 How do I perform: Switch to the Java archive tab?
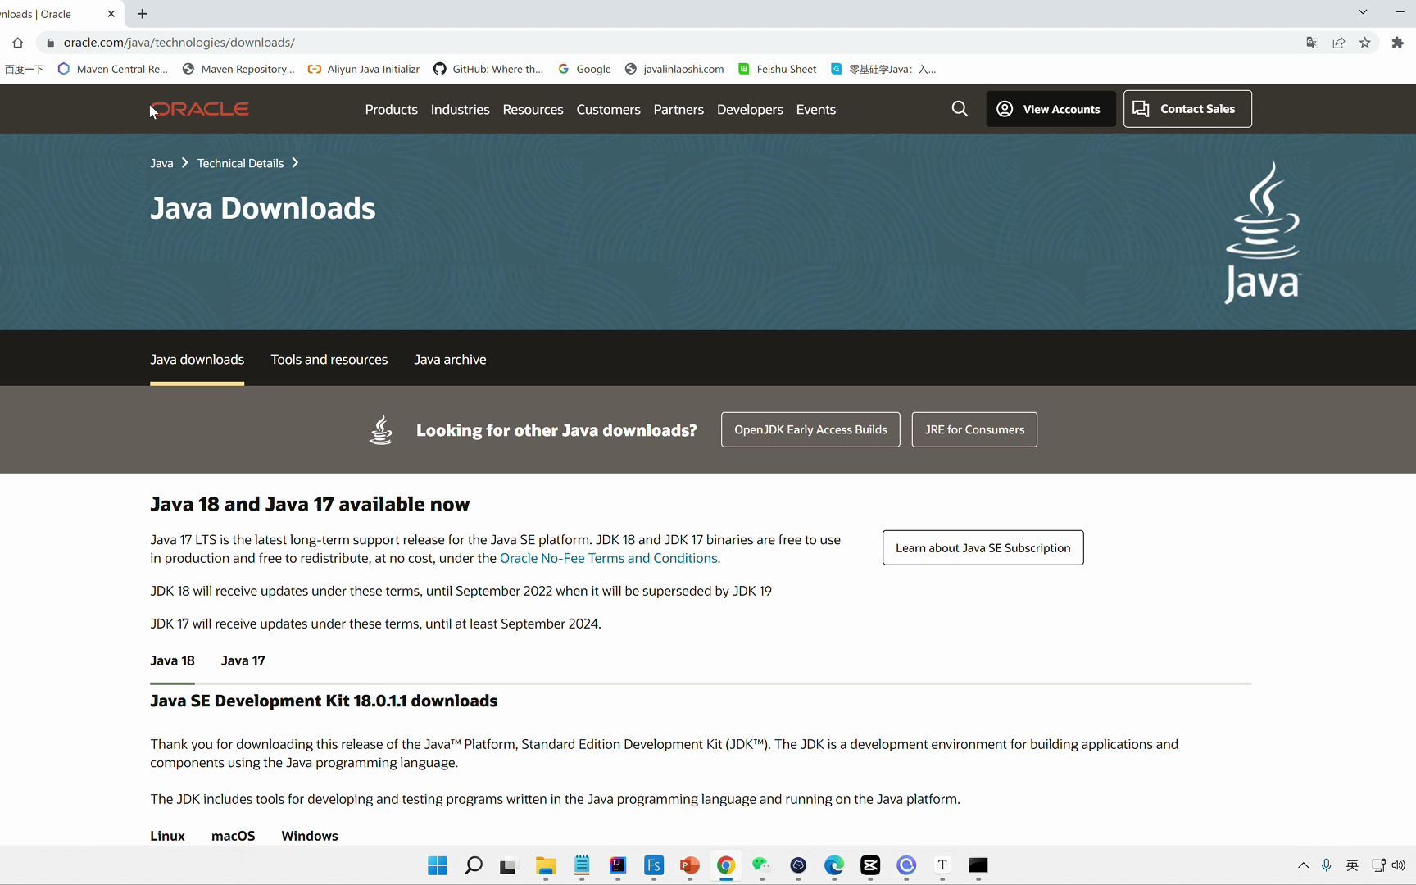pyautogui.click(x=450, y=360)
